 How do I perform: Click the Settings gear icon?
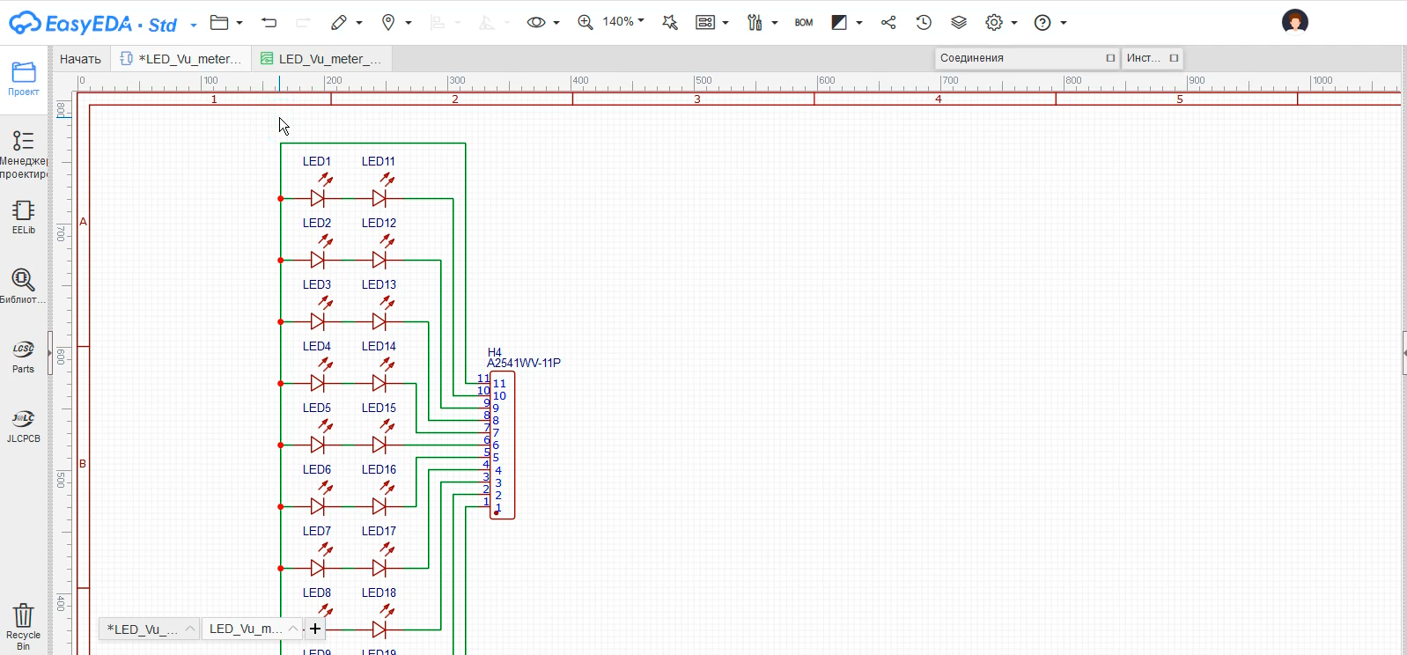click(994, 22)
